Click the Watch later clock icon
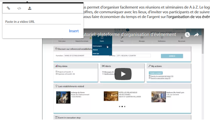This screenshot has width=210, height=124. click(x=187, y=35)
